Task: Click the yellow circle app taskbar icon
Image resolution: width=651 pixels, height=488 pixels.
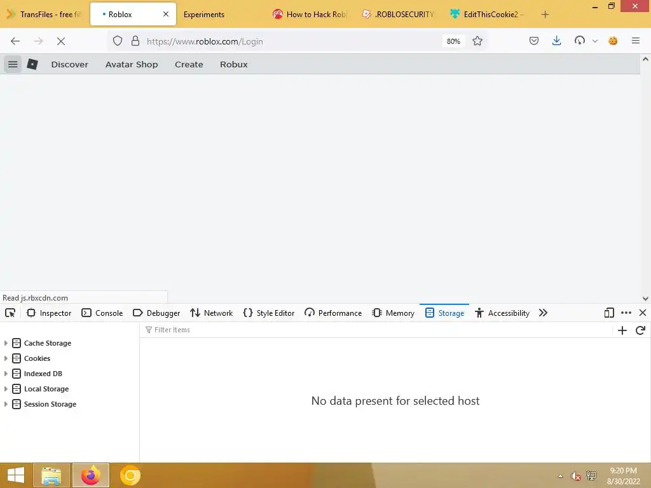Action: 130,475
